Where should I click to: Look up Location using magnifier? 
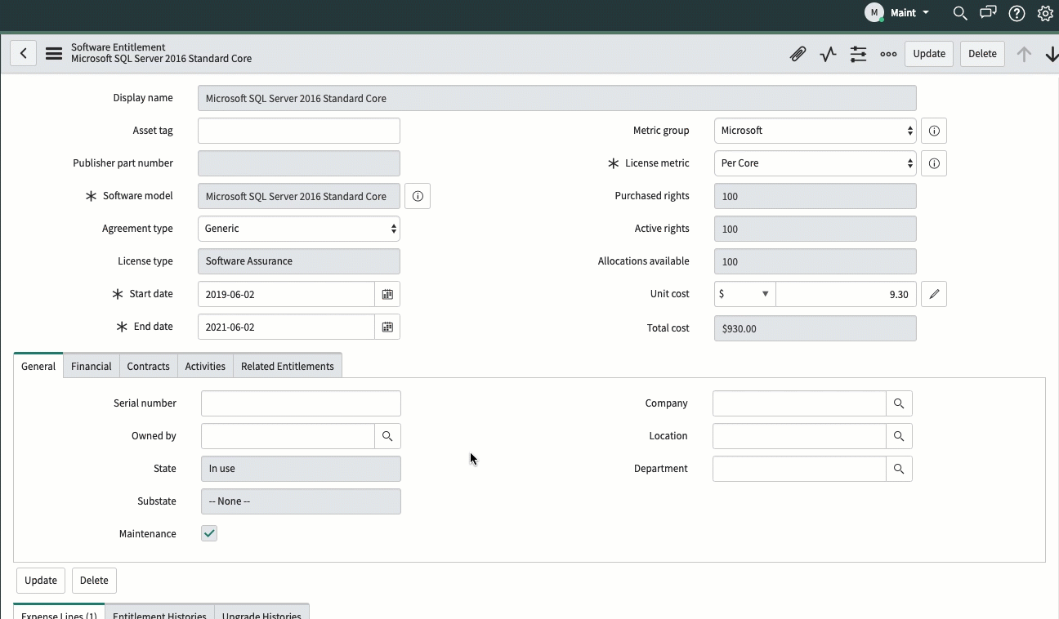(x=899, y=436)
